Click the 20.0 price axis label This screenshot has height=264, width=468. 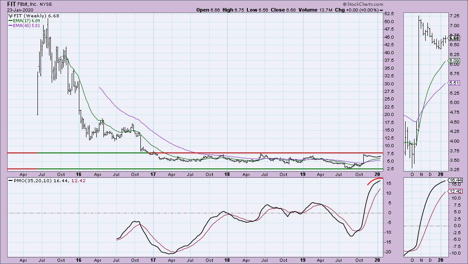[x=389, y=115]
